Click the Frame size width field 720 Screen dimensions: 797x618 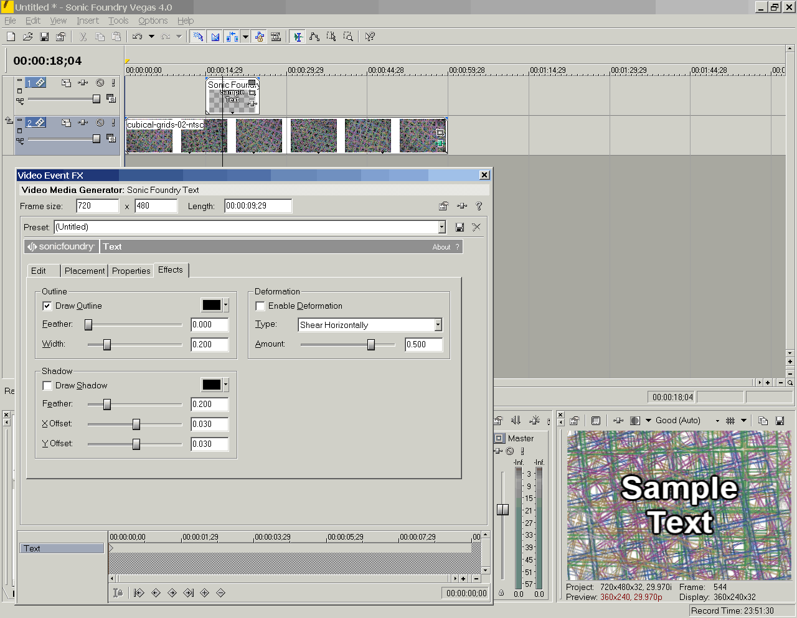tap(97, 205)
